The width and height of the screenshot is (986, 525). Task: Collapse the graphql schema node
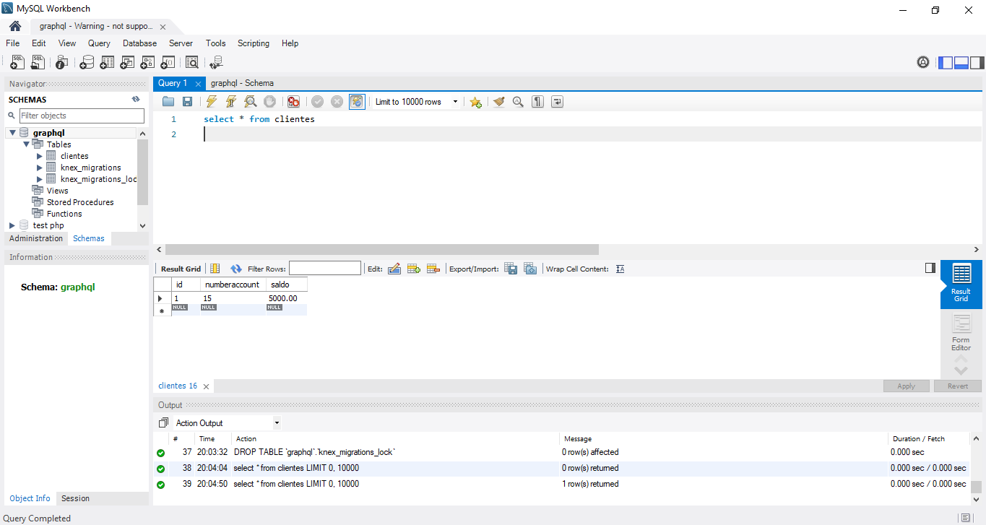pos(12,133)
